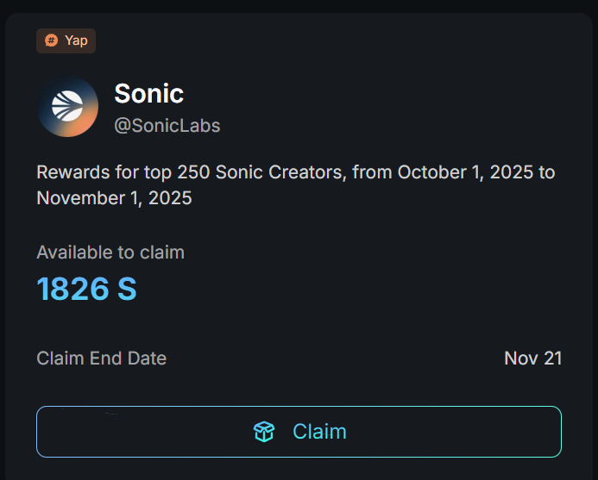Open the Sonic profile avatar logo
This screenshot has width=598, height=480.
67,108
